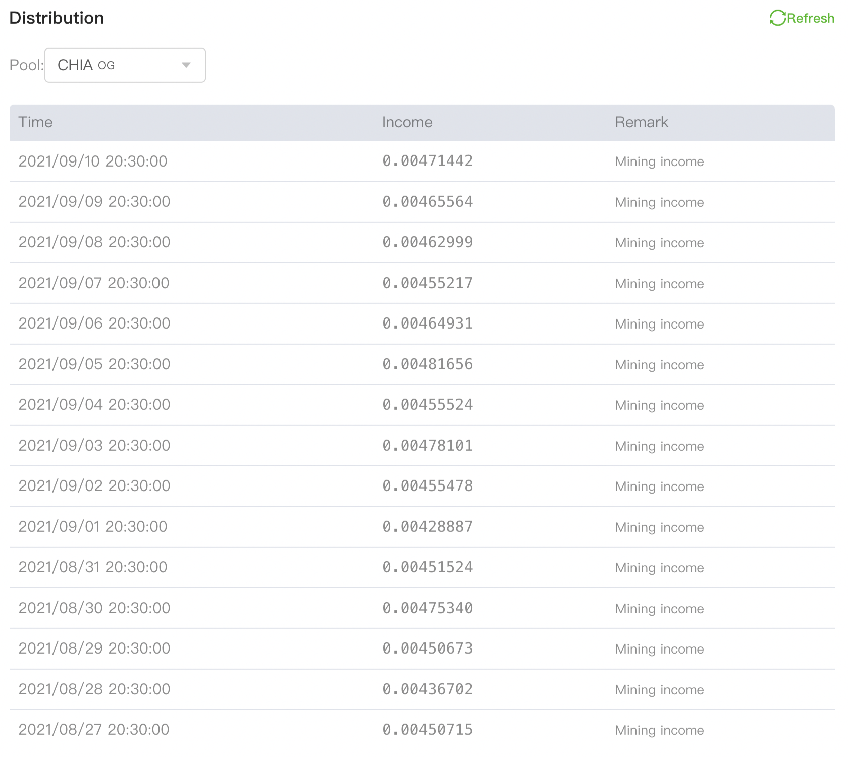Click Mining income remark for 2021/08/27
The height and width of the screenshot is (757, 848).
pyautogui.click(x=659, y=731)
